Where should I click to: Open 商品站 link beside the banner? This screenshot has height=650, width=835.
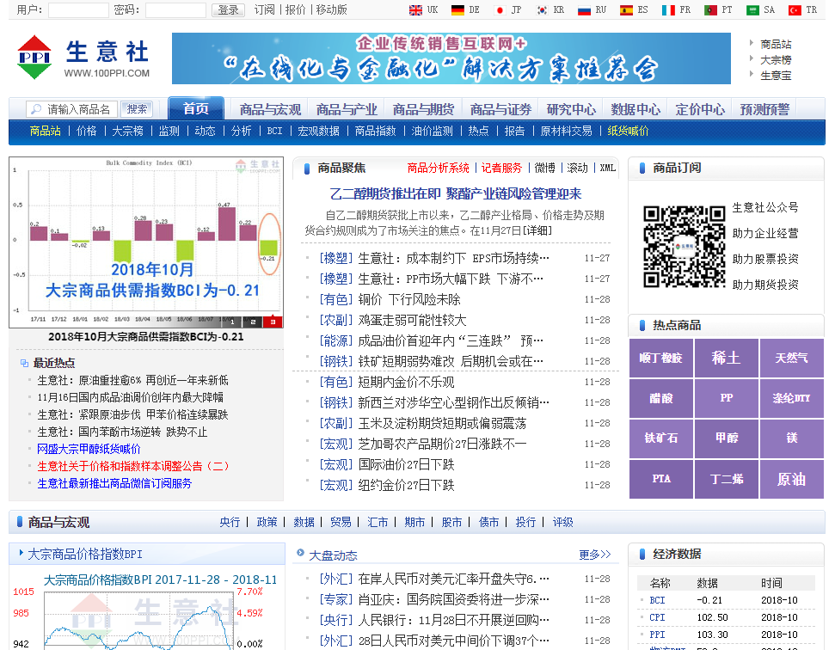tap(776, 44)
